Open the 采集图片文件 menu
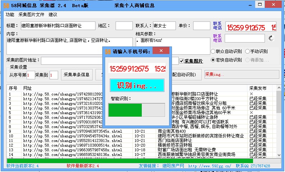 (31, 15)
